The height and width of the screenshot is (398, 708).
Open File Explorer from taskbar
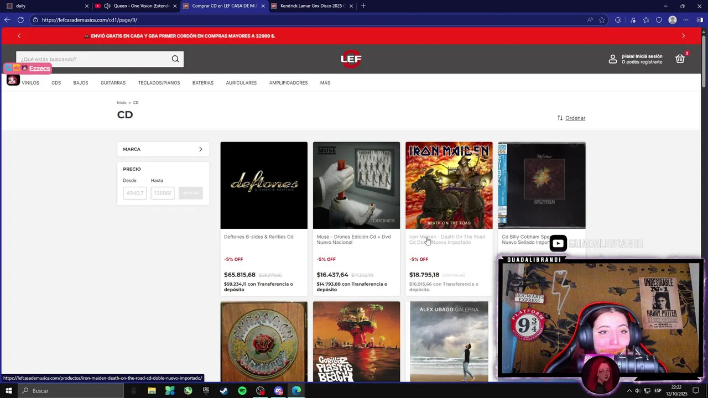coord(152,391)
